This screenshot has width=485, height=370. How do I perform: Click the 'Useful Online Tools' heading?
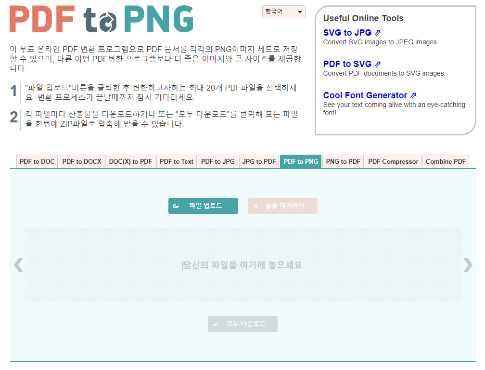coord(363,18)
